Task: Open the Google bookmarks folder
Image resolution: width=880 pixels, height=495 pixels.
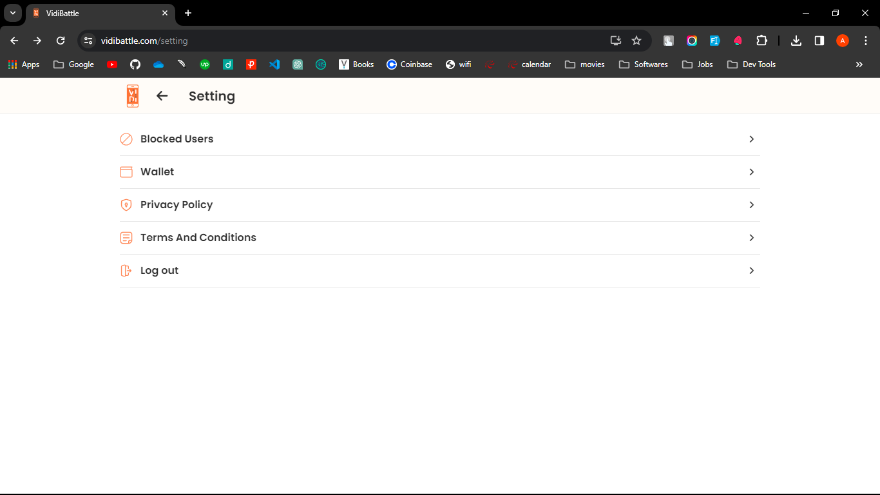Action: 74,64
